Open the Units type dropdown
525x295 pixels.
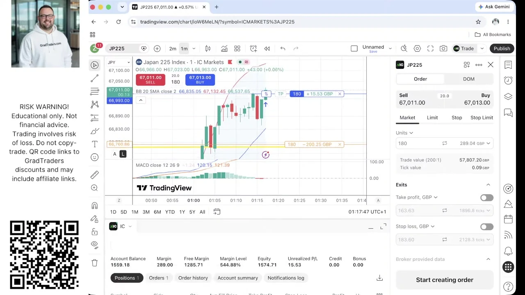404,133
